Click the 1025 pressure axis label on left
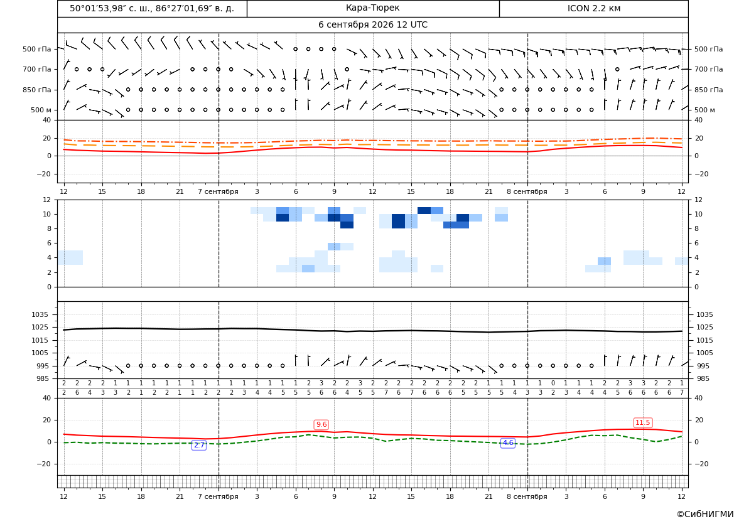 pyautogui.click(x=38, y=327)
